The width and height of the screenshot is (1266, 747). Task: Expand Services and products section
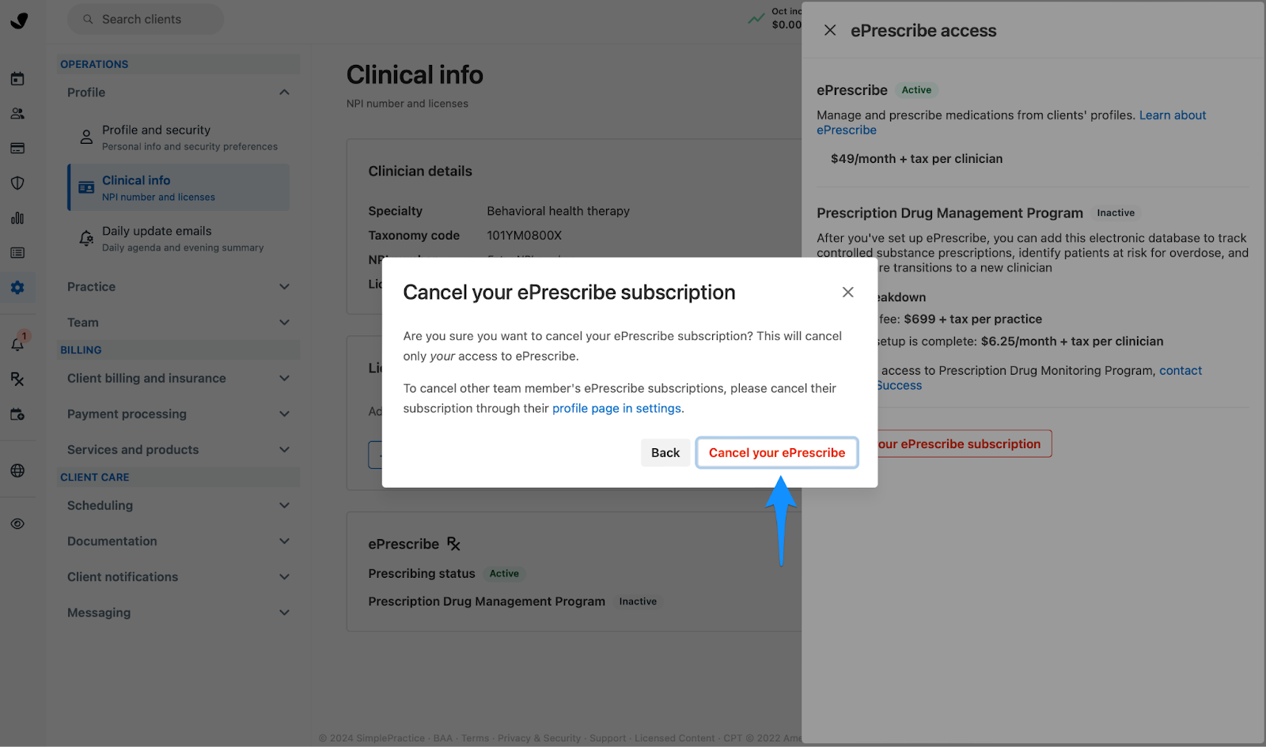coord(284,449)
